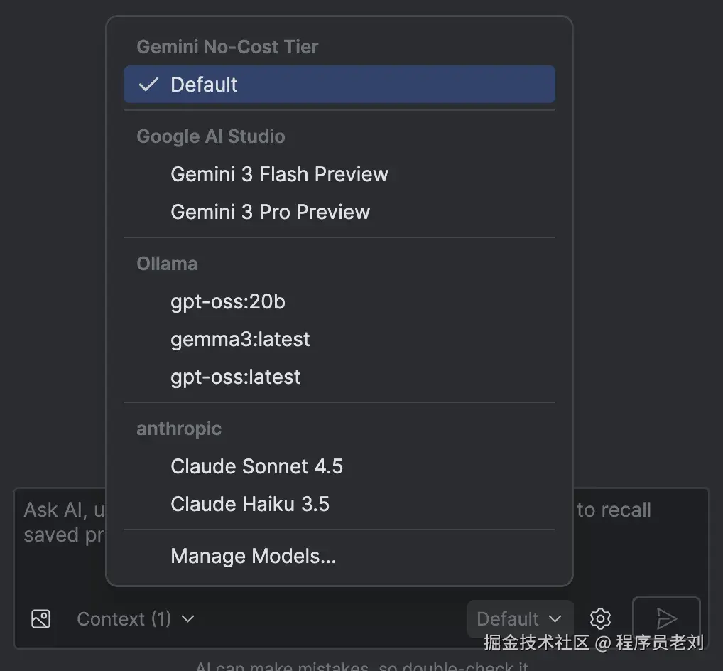The image size is (723, 671).
Task: Click the attach image icon
Action: (x=40, y=619)
